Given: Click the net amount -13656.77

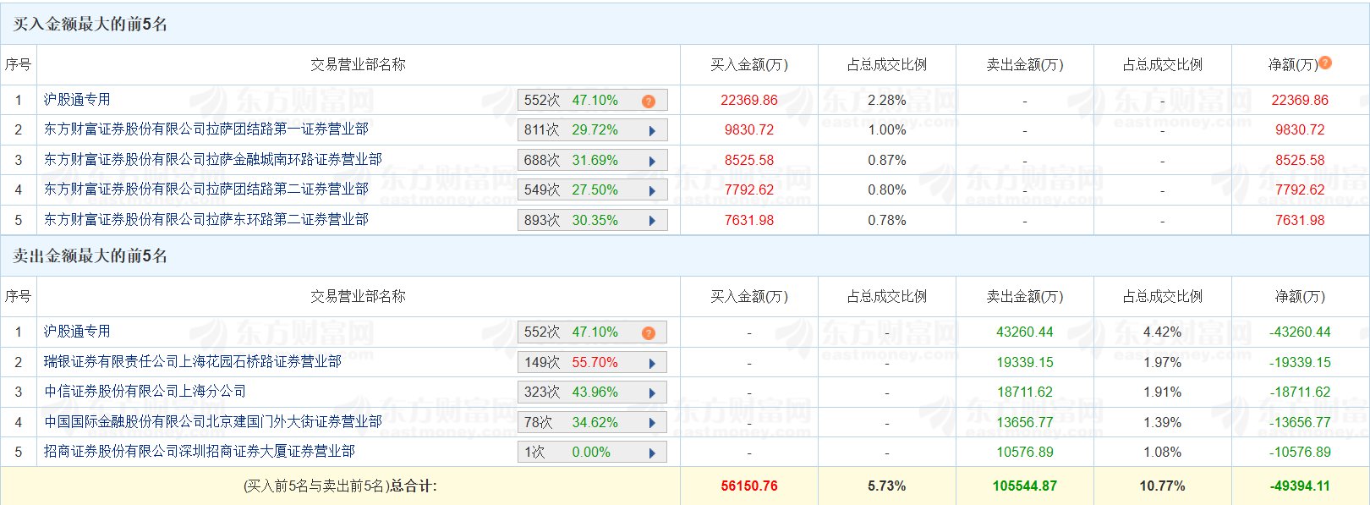Looking at the screenshot, I should tap(1300, 422).
